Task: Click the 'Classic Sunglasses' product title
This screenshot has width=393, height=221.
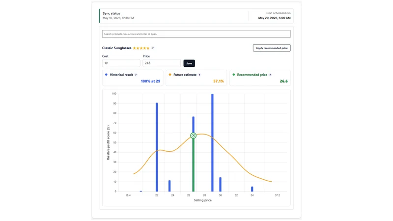Action: 117,48
